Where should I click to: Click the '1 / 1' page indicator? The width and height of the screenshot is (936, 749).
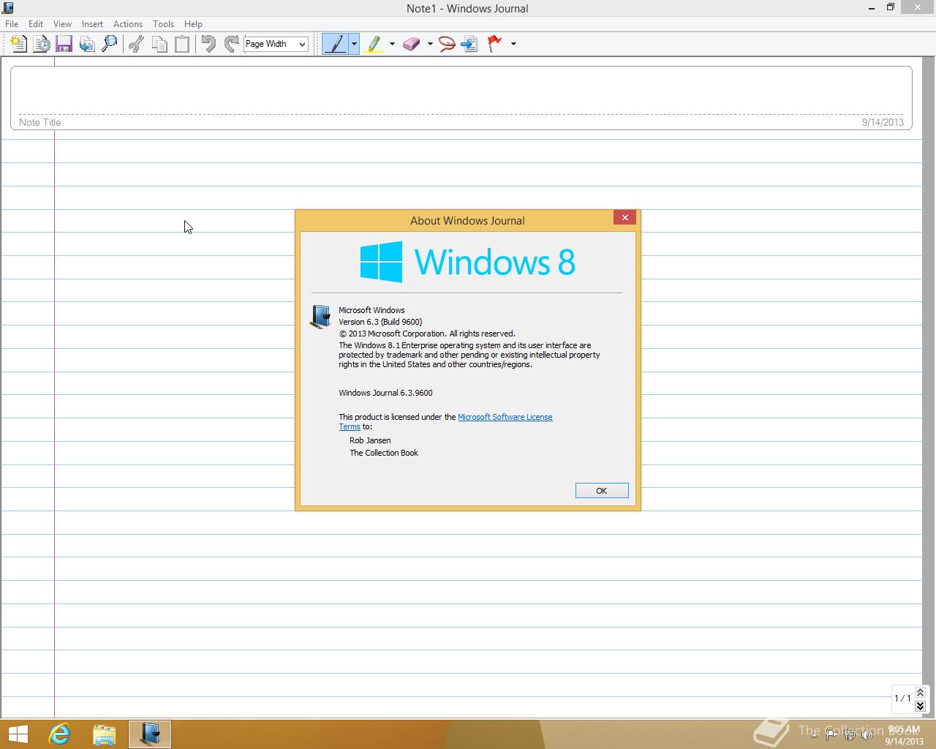click(902, 699)
